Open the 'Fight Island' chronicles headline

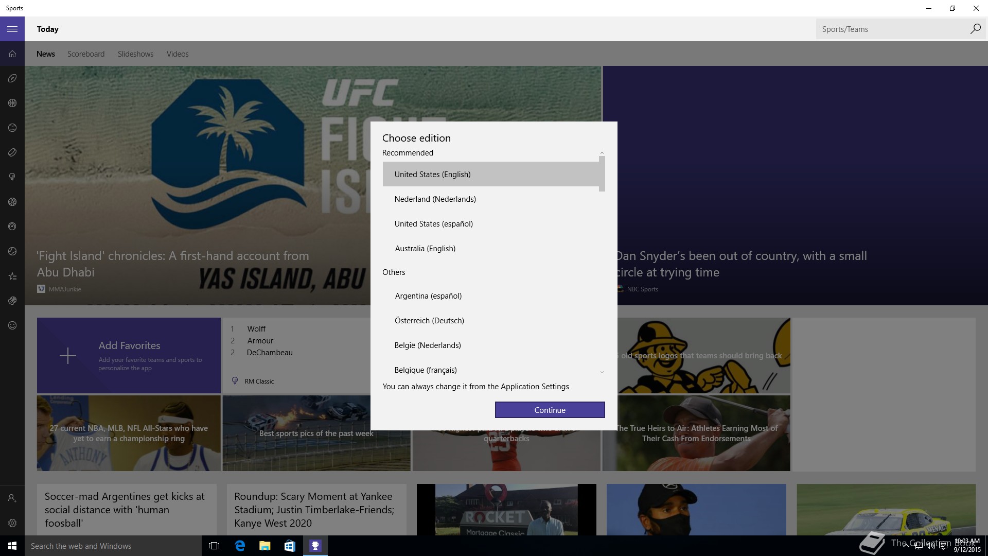(x=173, y=264)
